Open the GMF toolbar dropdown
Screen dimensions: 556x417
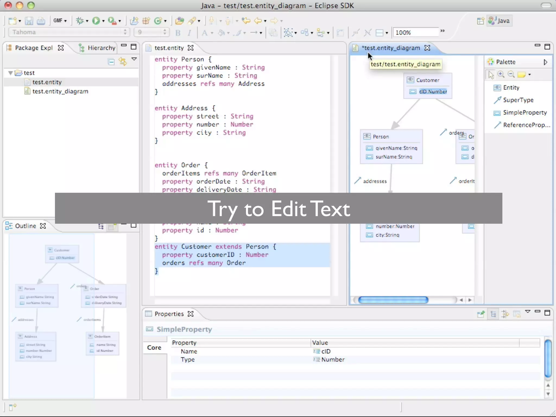pos(60,21)
